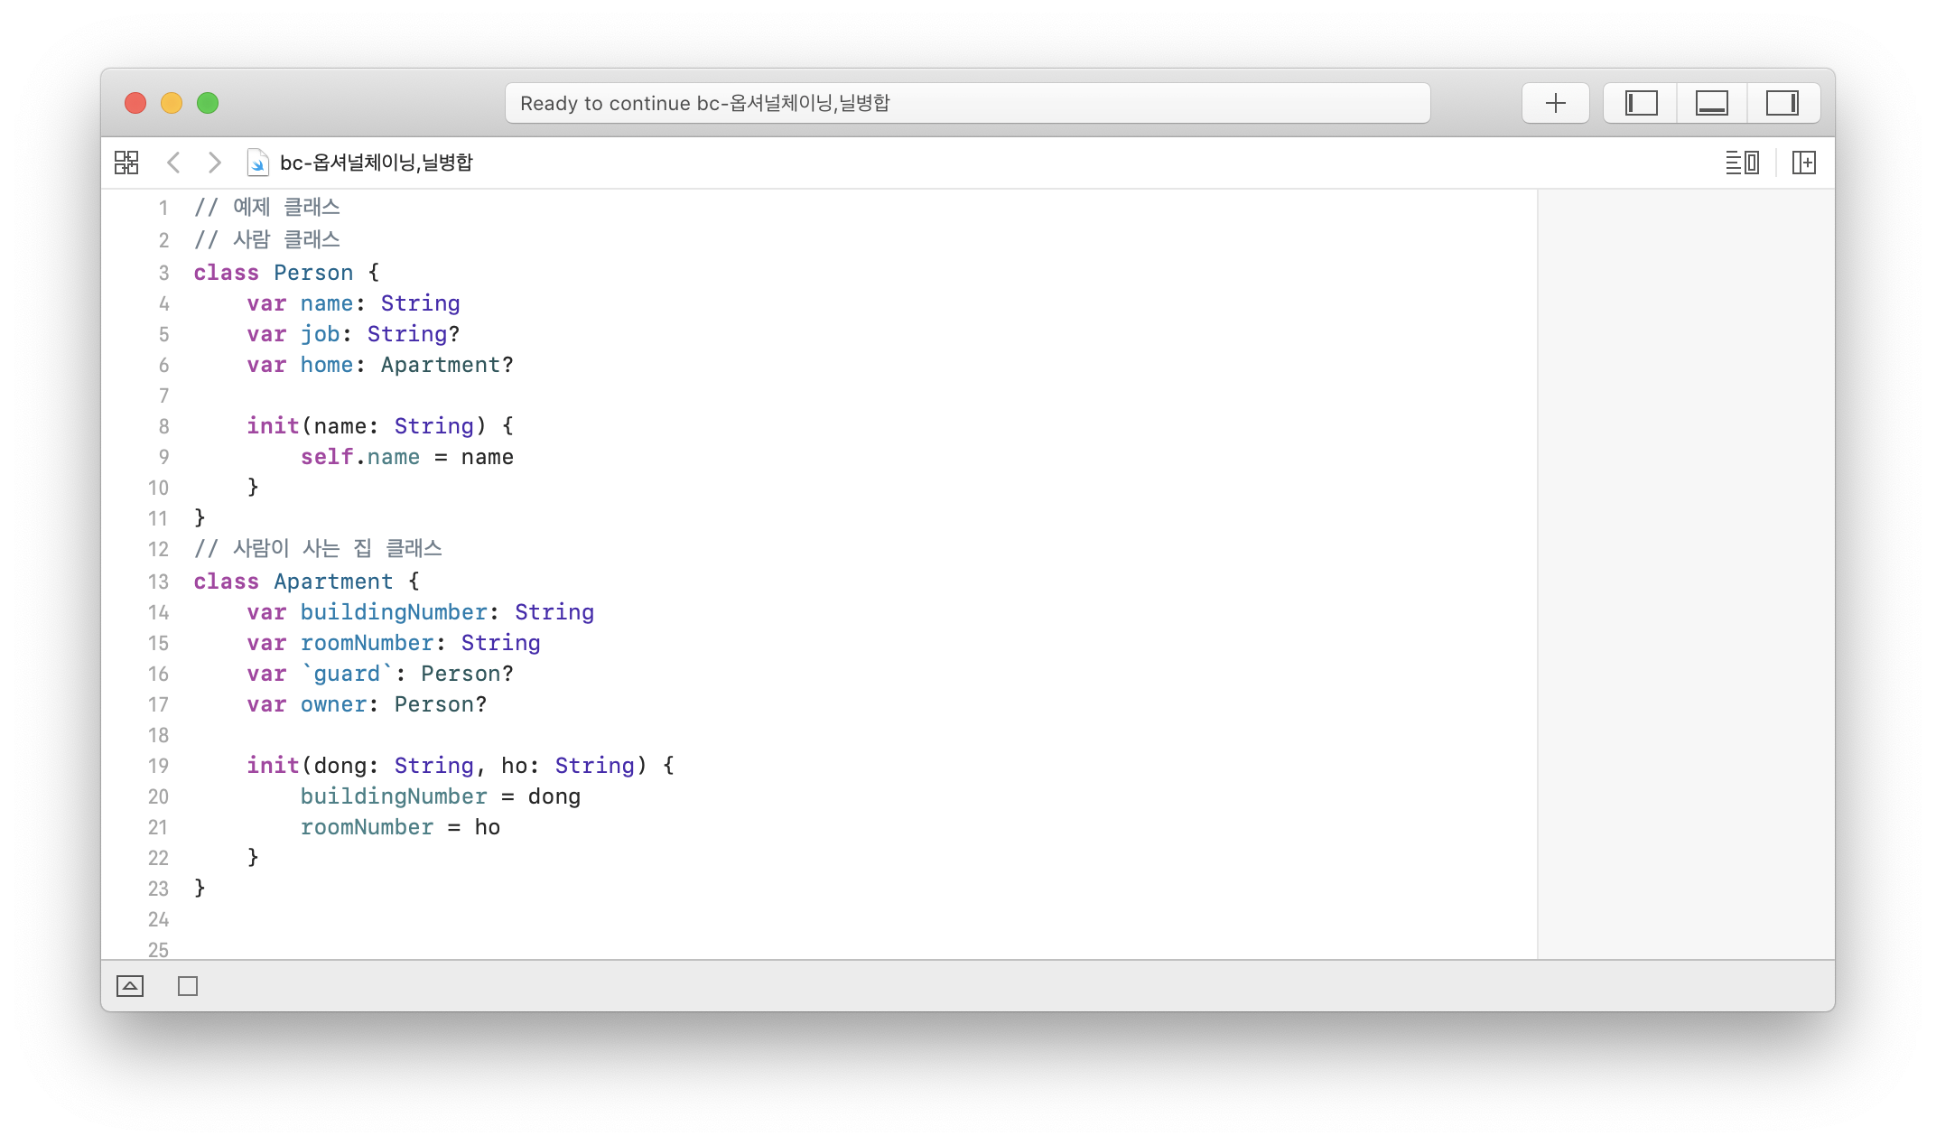This screenshot has width=1936, height=1145.
Task: Open the Library with the plus button
Action: [x=1555, y=103]
